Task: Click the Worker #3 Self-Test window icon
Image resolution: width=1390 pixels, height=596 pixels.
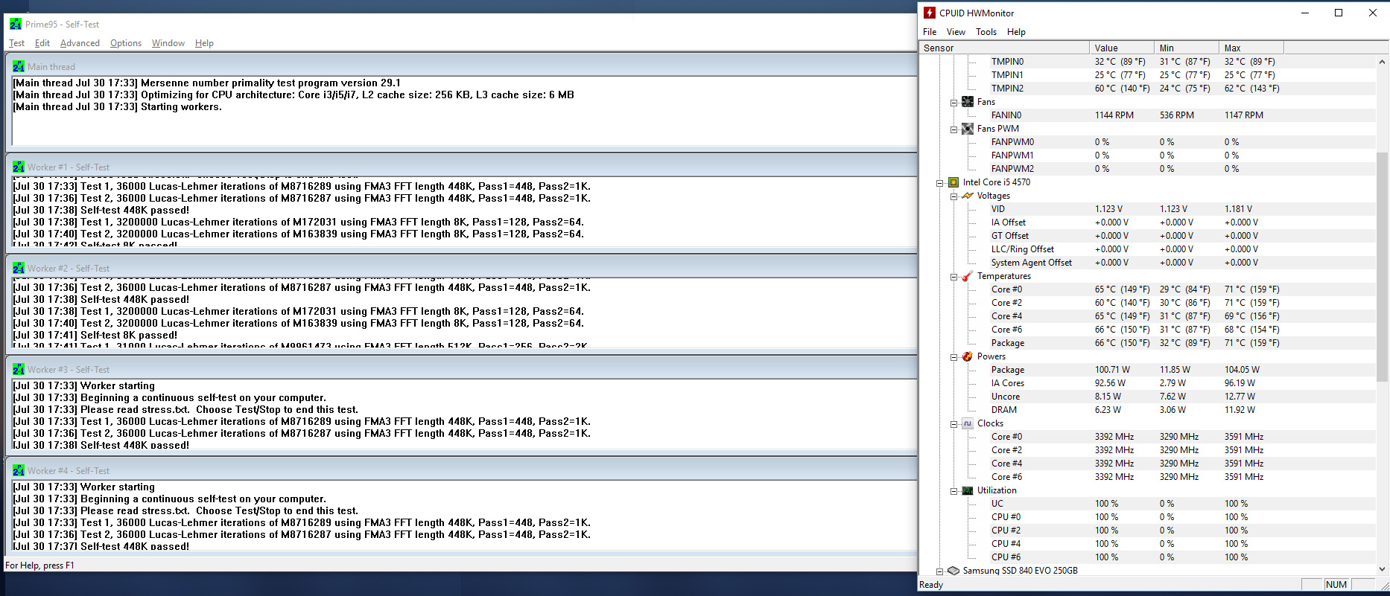Action: pos(19,370)
